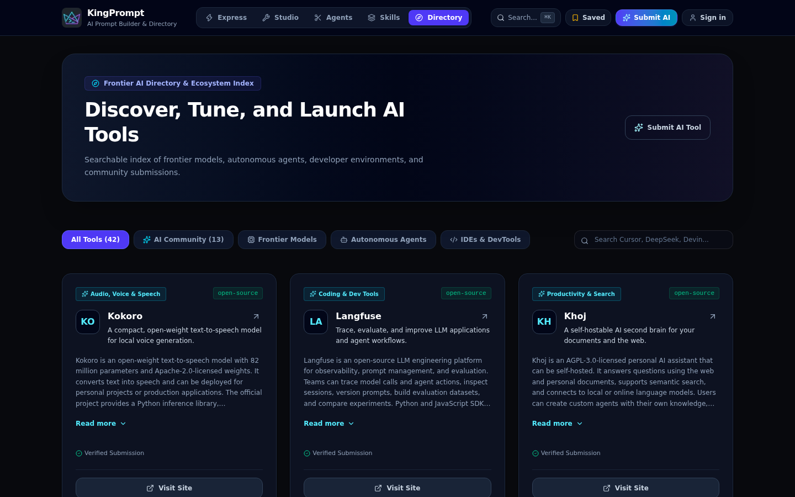Image resolution: width=795 pixels, height=497 pixels.
Task: Switch to the Agents nav tab
Action: coord(333,18)
